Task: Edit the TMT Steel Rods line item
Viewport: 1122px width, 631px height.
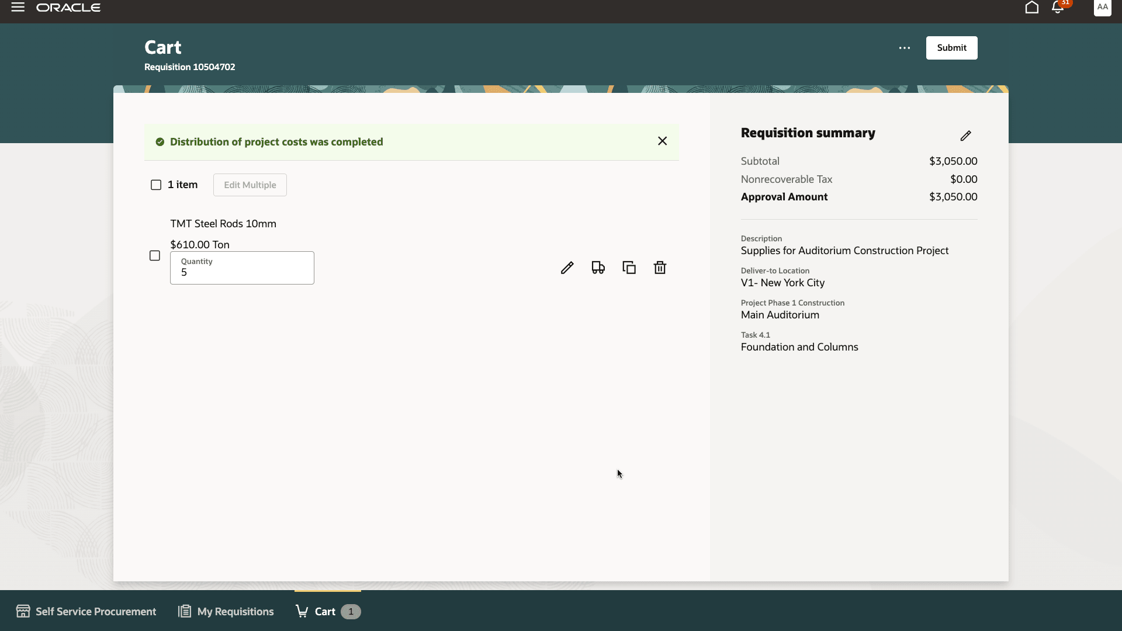Action: tap(567, 268)
